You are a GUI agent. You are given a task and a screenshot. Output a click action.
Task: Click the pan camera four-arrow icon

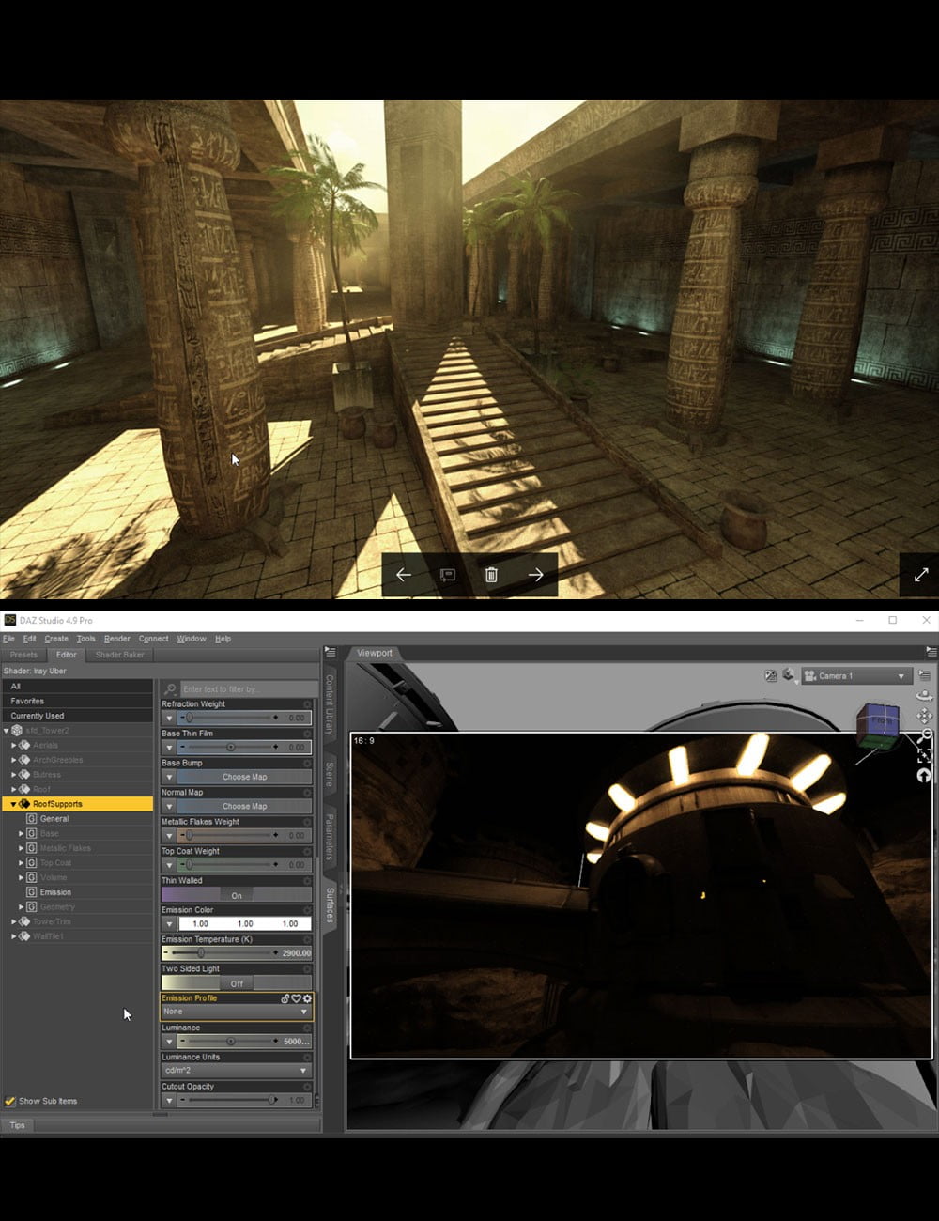click(924, 716)
